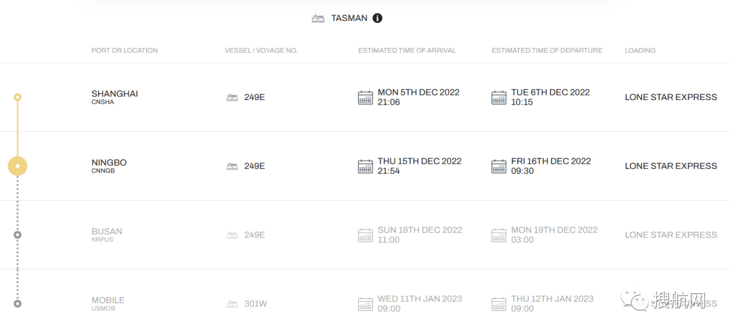The image size is (730, 332).
Task: Open the Ningbo arrival calendar icon
Action: pyautogui.click(x=365, y=166)
